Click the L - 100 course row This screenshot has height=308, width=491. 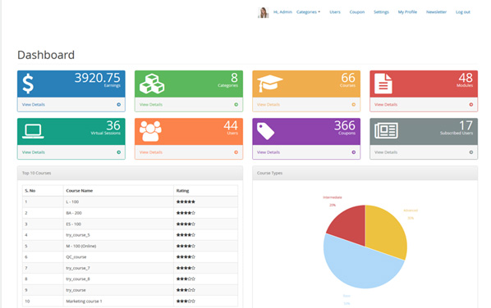(130, 202)
